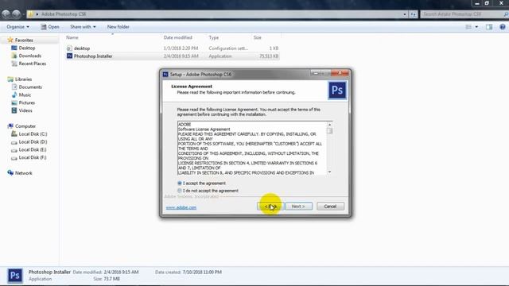Click the Back button in Setup
This screenshot has width=509, height=286.
pyautogui.click(x=270, y=207)
